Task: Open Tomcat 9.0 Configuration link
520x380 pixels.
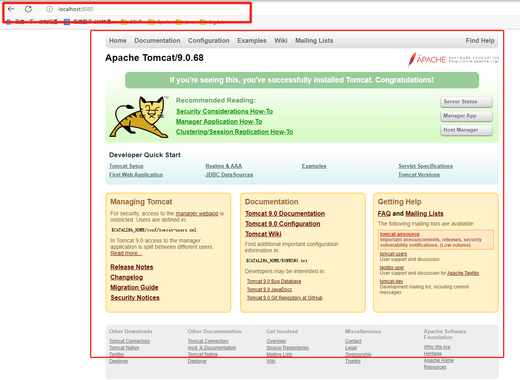Action: pyautogui.click(x=283, y=224)
